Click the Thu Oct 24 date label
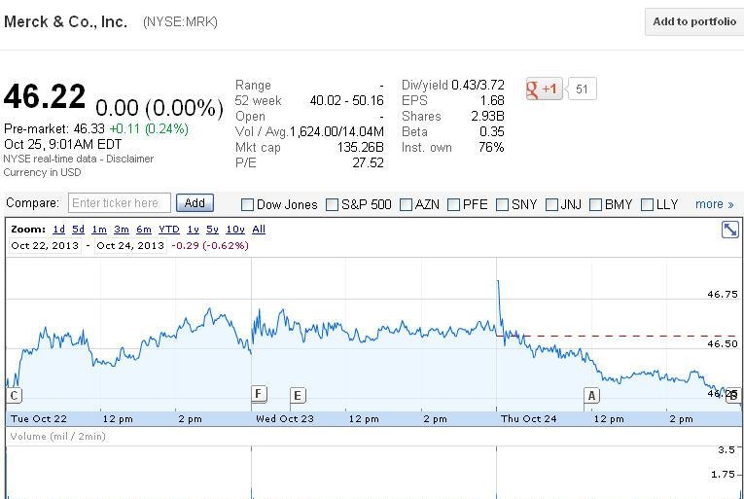 point(529,419)
